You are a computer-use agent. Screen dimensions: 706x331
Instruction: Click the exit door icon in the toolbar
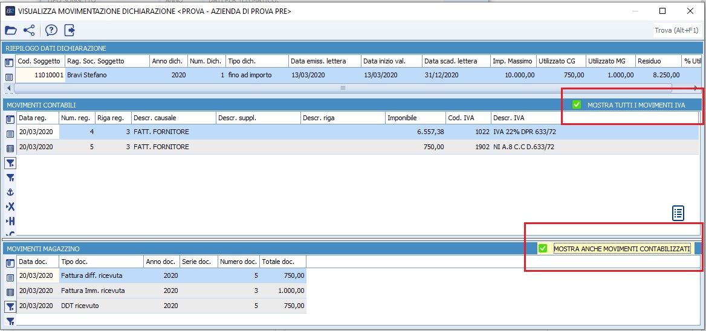[x=70, y=31]
